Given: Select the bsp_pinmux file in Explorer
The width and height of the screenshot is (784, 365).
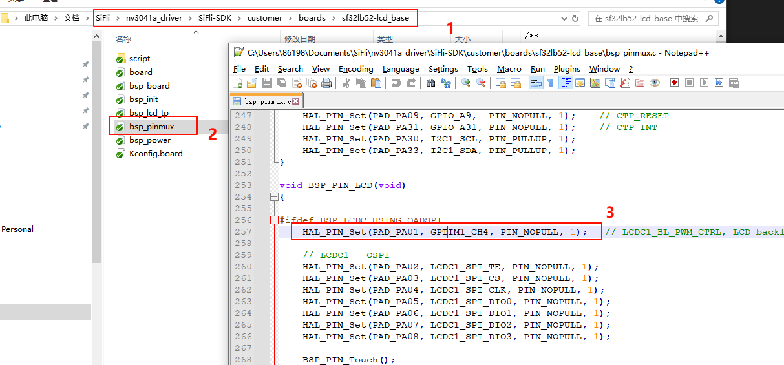Looking at the screenshot, I should coord(151,126).
